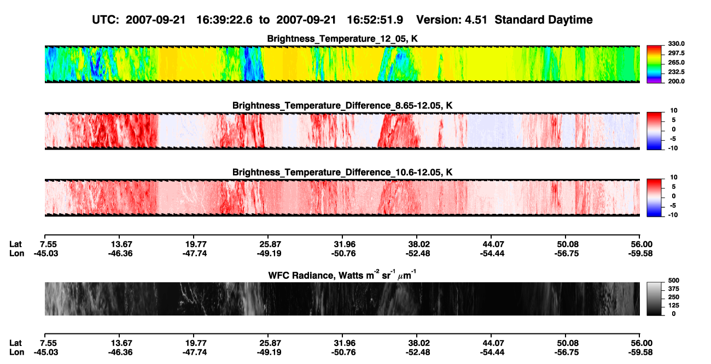
Task: Click longitude '-45.03' on axis above WFC panel
Action: click(x=46, y=253)
